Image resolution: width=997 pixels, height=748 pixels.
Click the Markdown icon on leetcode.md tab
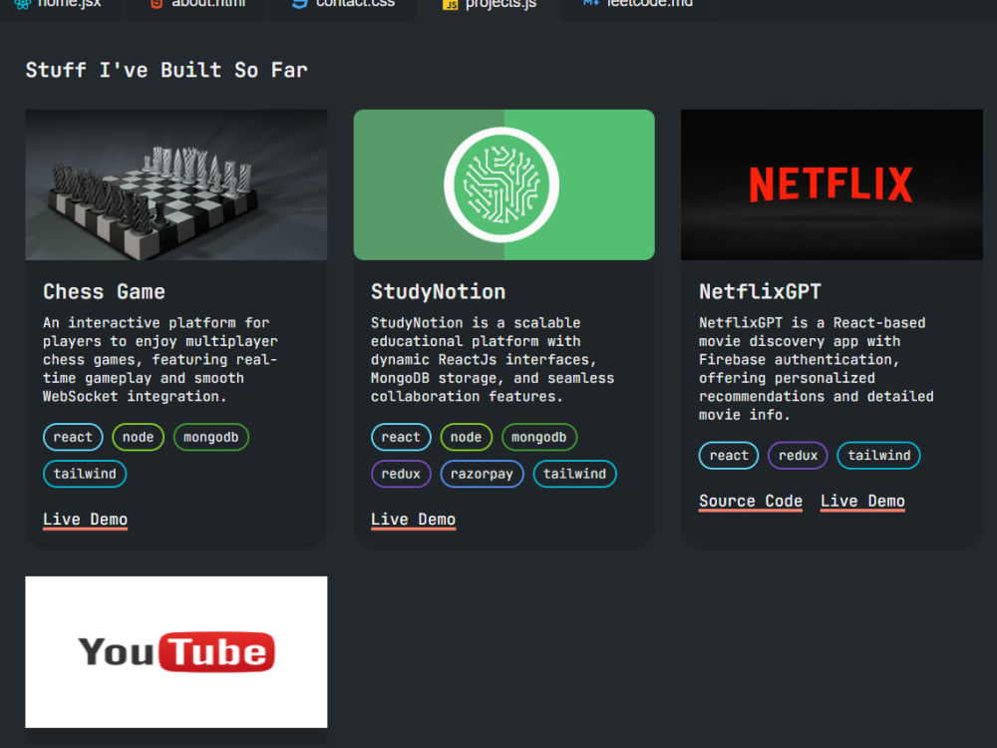coord(590,3)
